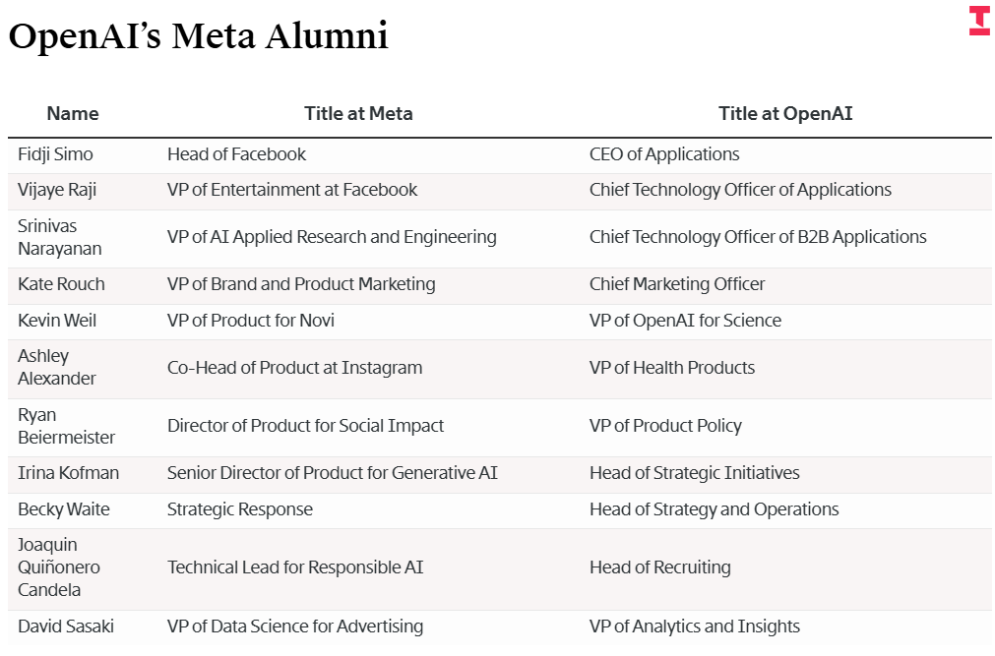Click 'VP of OpenAI for Science' text
The image size is (995, 656).
(685, 321)
